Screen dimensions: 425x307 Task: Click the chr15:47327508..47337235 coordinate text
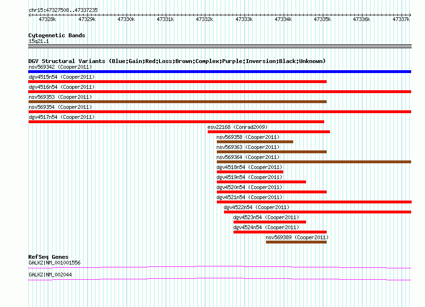coord(63,10)
